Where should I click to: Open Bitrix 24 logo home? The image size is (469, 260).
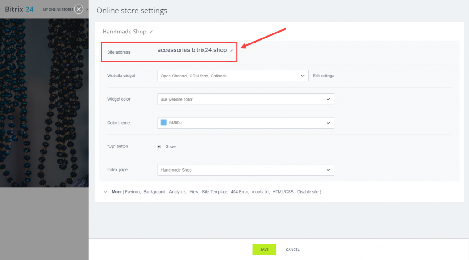click(19, 9)
